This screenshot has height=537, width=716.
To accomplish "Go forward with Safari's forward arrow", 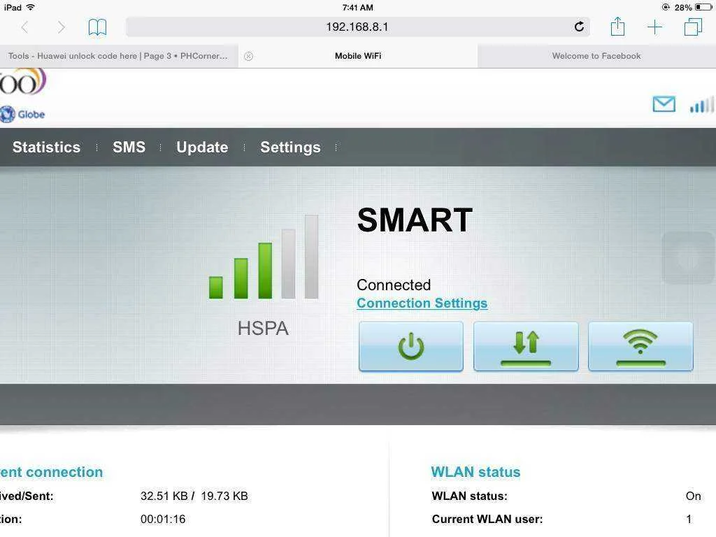I will pyautogui.click(x=61, y=27).
